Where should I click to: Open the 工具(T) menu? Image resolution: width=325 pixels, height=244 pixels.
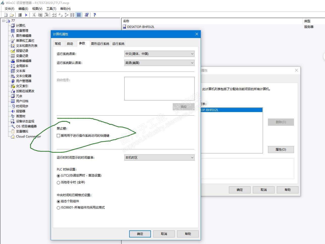(x=51, y=9)
